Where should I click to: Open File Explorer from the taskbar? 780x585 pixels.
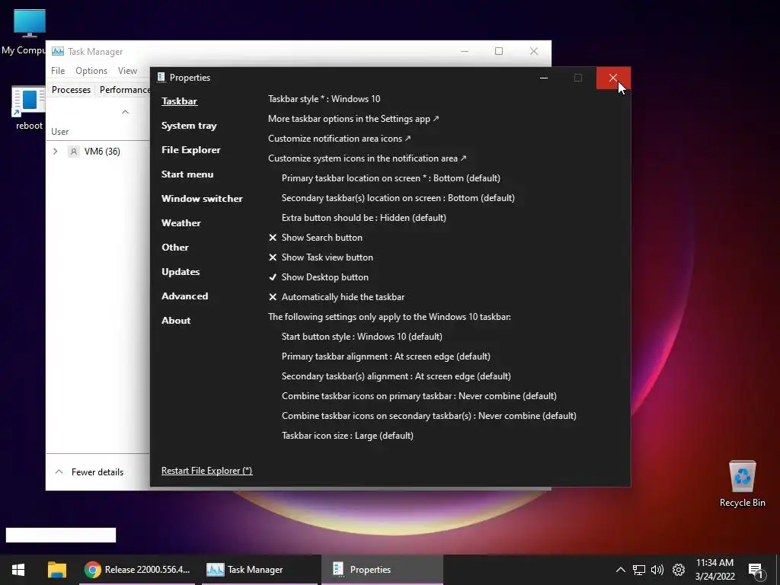click(x=56, y=570)
